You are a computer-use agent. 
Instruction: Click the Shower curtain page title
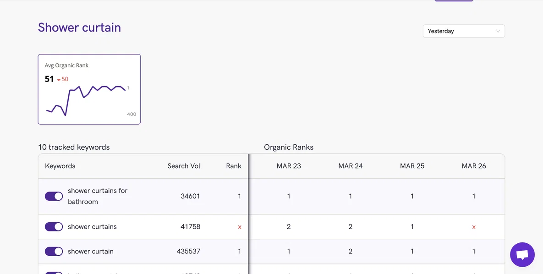[x=79, y=27]
